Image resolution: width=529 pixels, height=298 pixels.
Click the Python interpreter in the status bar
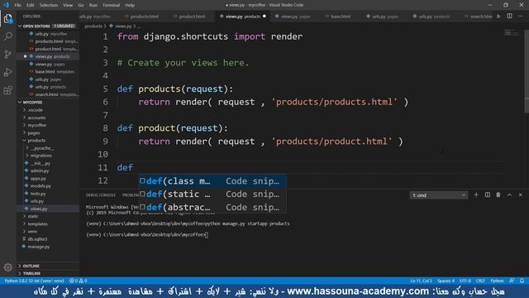34,281
